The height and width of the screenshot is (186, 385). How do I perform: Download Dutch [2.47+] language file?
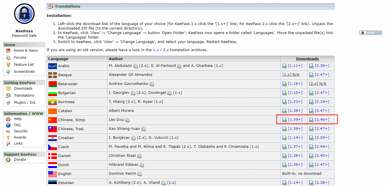click(322, 165)
